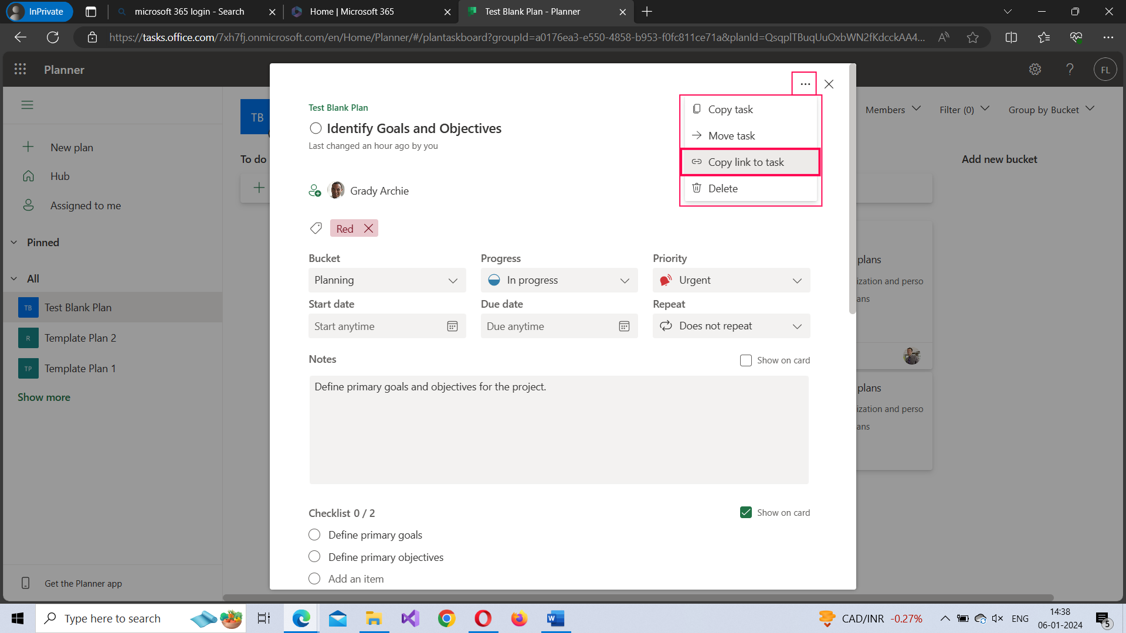Open a new browser tab
Image resolution: width=1126 pixels, height=633 pixels.
click(647, 12)
